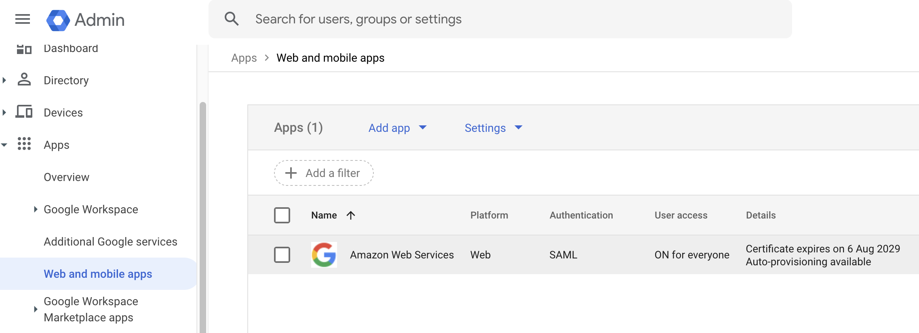Image resolution: width=919 pixels, height=333 pixels.
Task: Select Web and mobile apps item
Action: pos(98,274)
